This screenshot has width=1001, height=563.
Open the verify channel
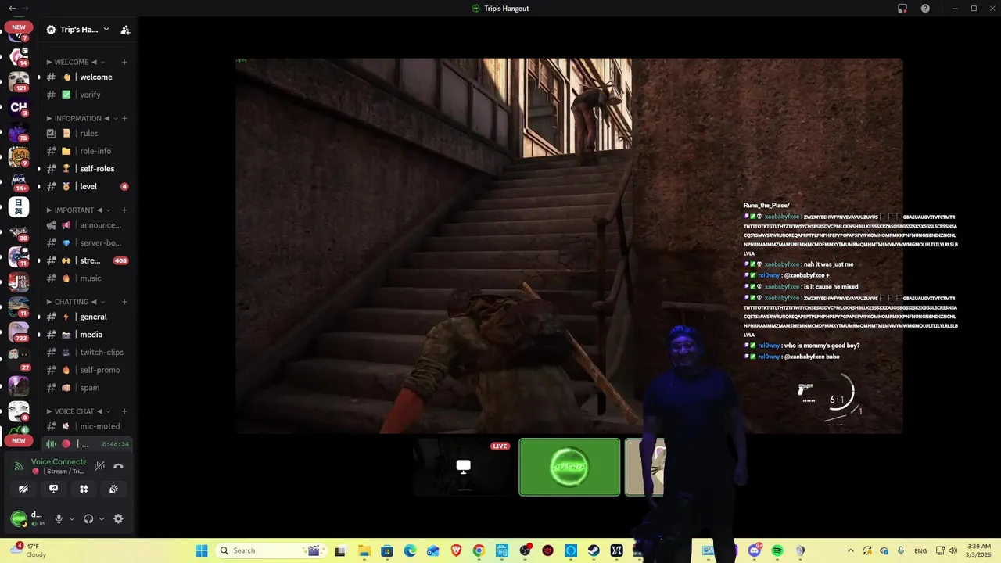pyautogui.click(x=88, y=95)
